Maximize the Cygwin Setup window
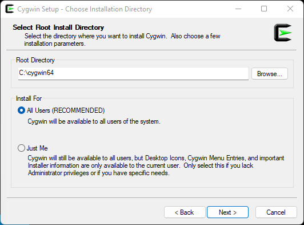 click(x=264, y=9)
